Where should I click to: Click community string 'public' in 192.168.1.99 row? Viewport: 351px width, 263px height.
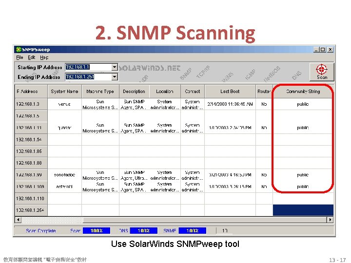(303, 175)
